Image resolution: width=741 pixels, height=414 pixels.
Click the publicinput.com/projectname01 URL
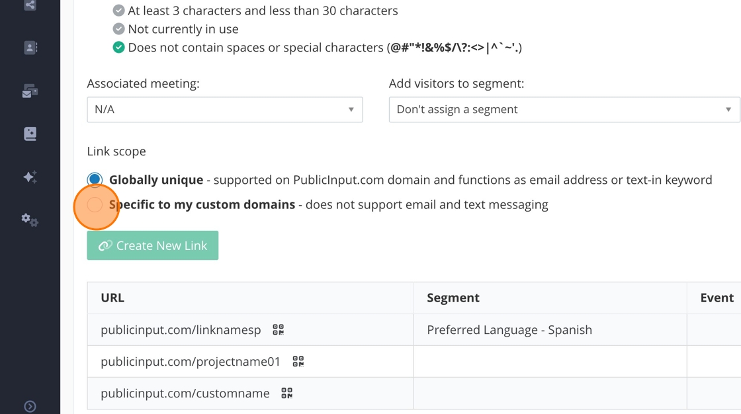pos(191,361)
